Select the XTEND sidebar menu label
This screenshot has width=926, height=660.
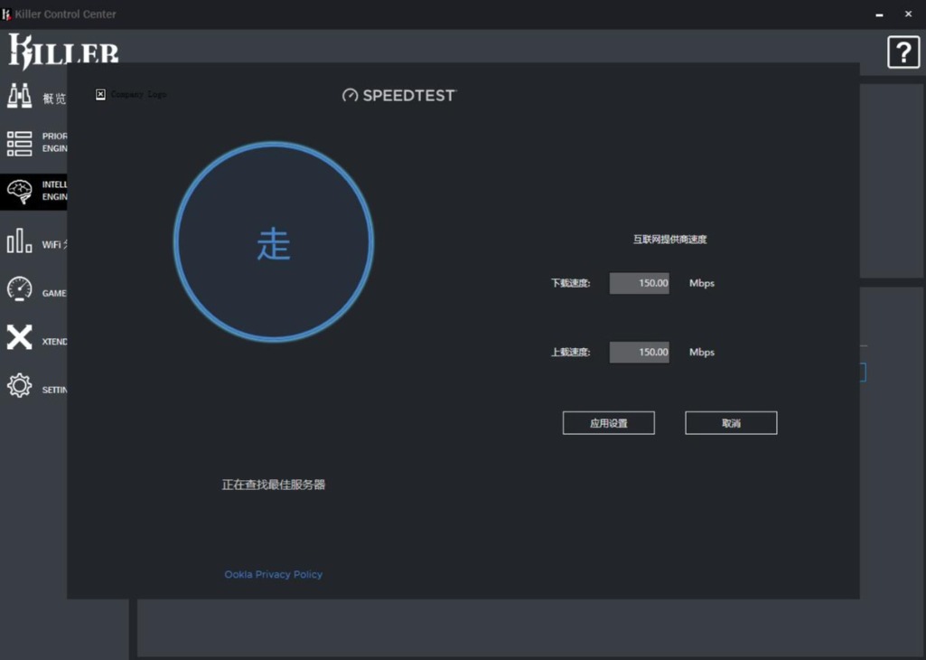click(x=54, y=342)
